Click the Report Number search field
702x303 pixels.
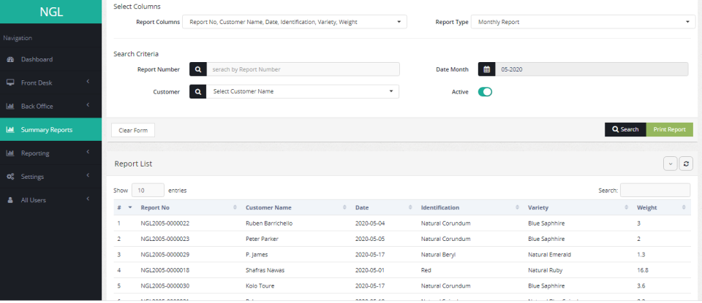click(x=303, y=69)
